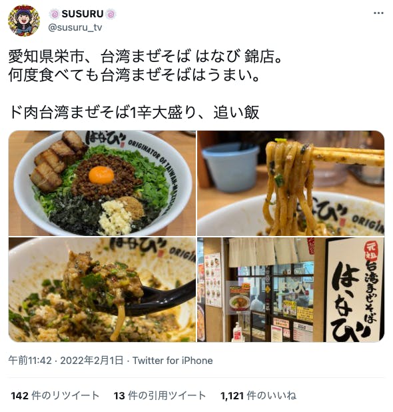The image size is (393, 412).
Task: Open the SUSURU display name
Action: 83,14
